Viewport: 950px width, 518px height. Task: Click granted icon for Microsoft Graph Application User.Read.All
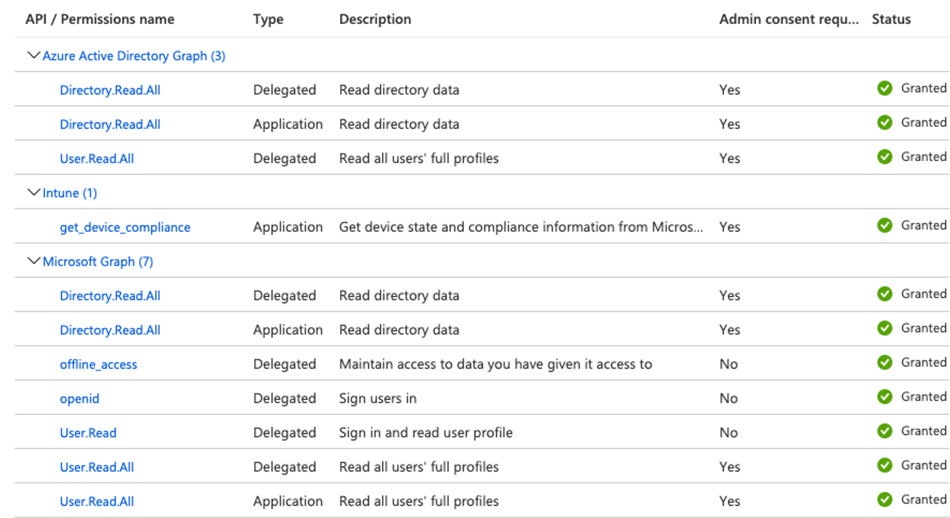[x=885, y=499]
